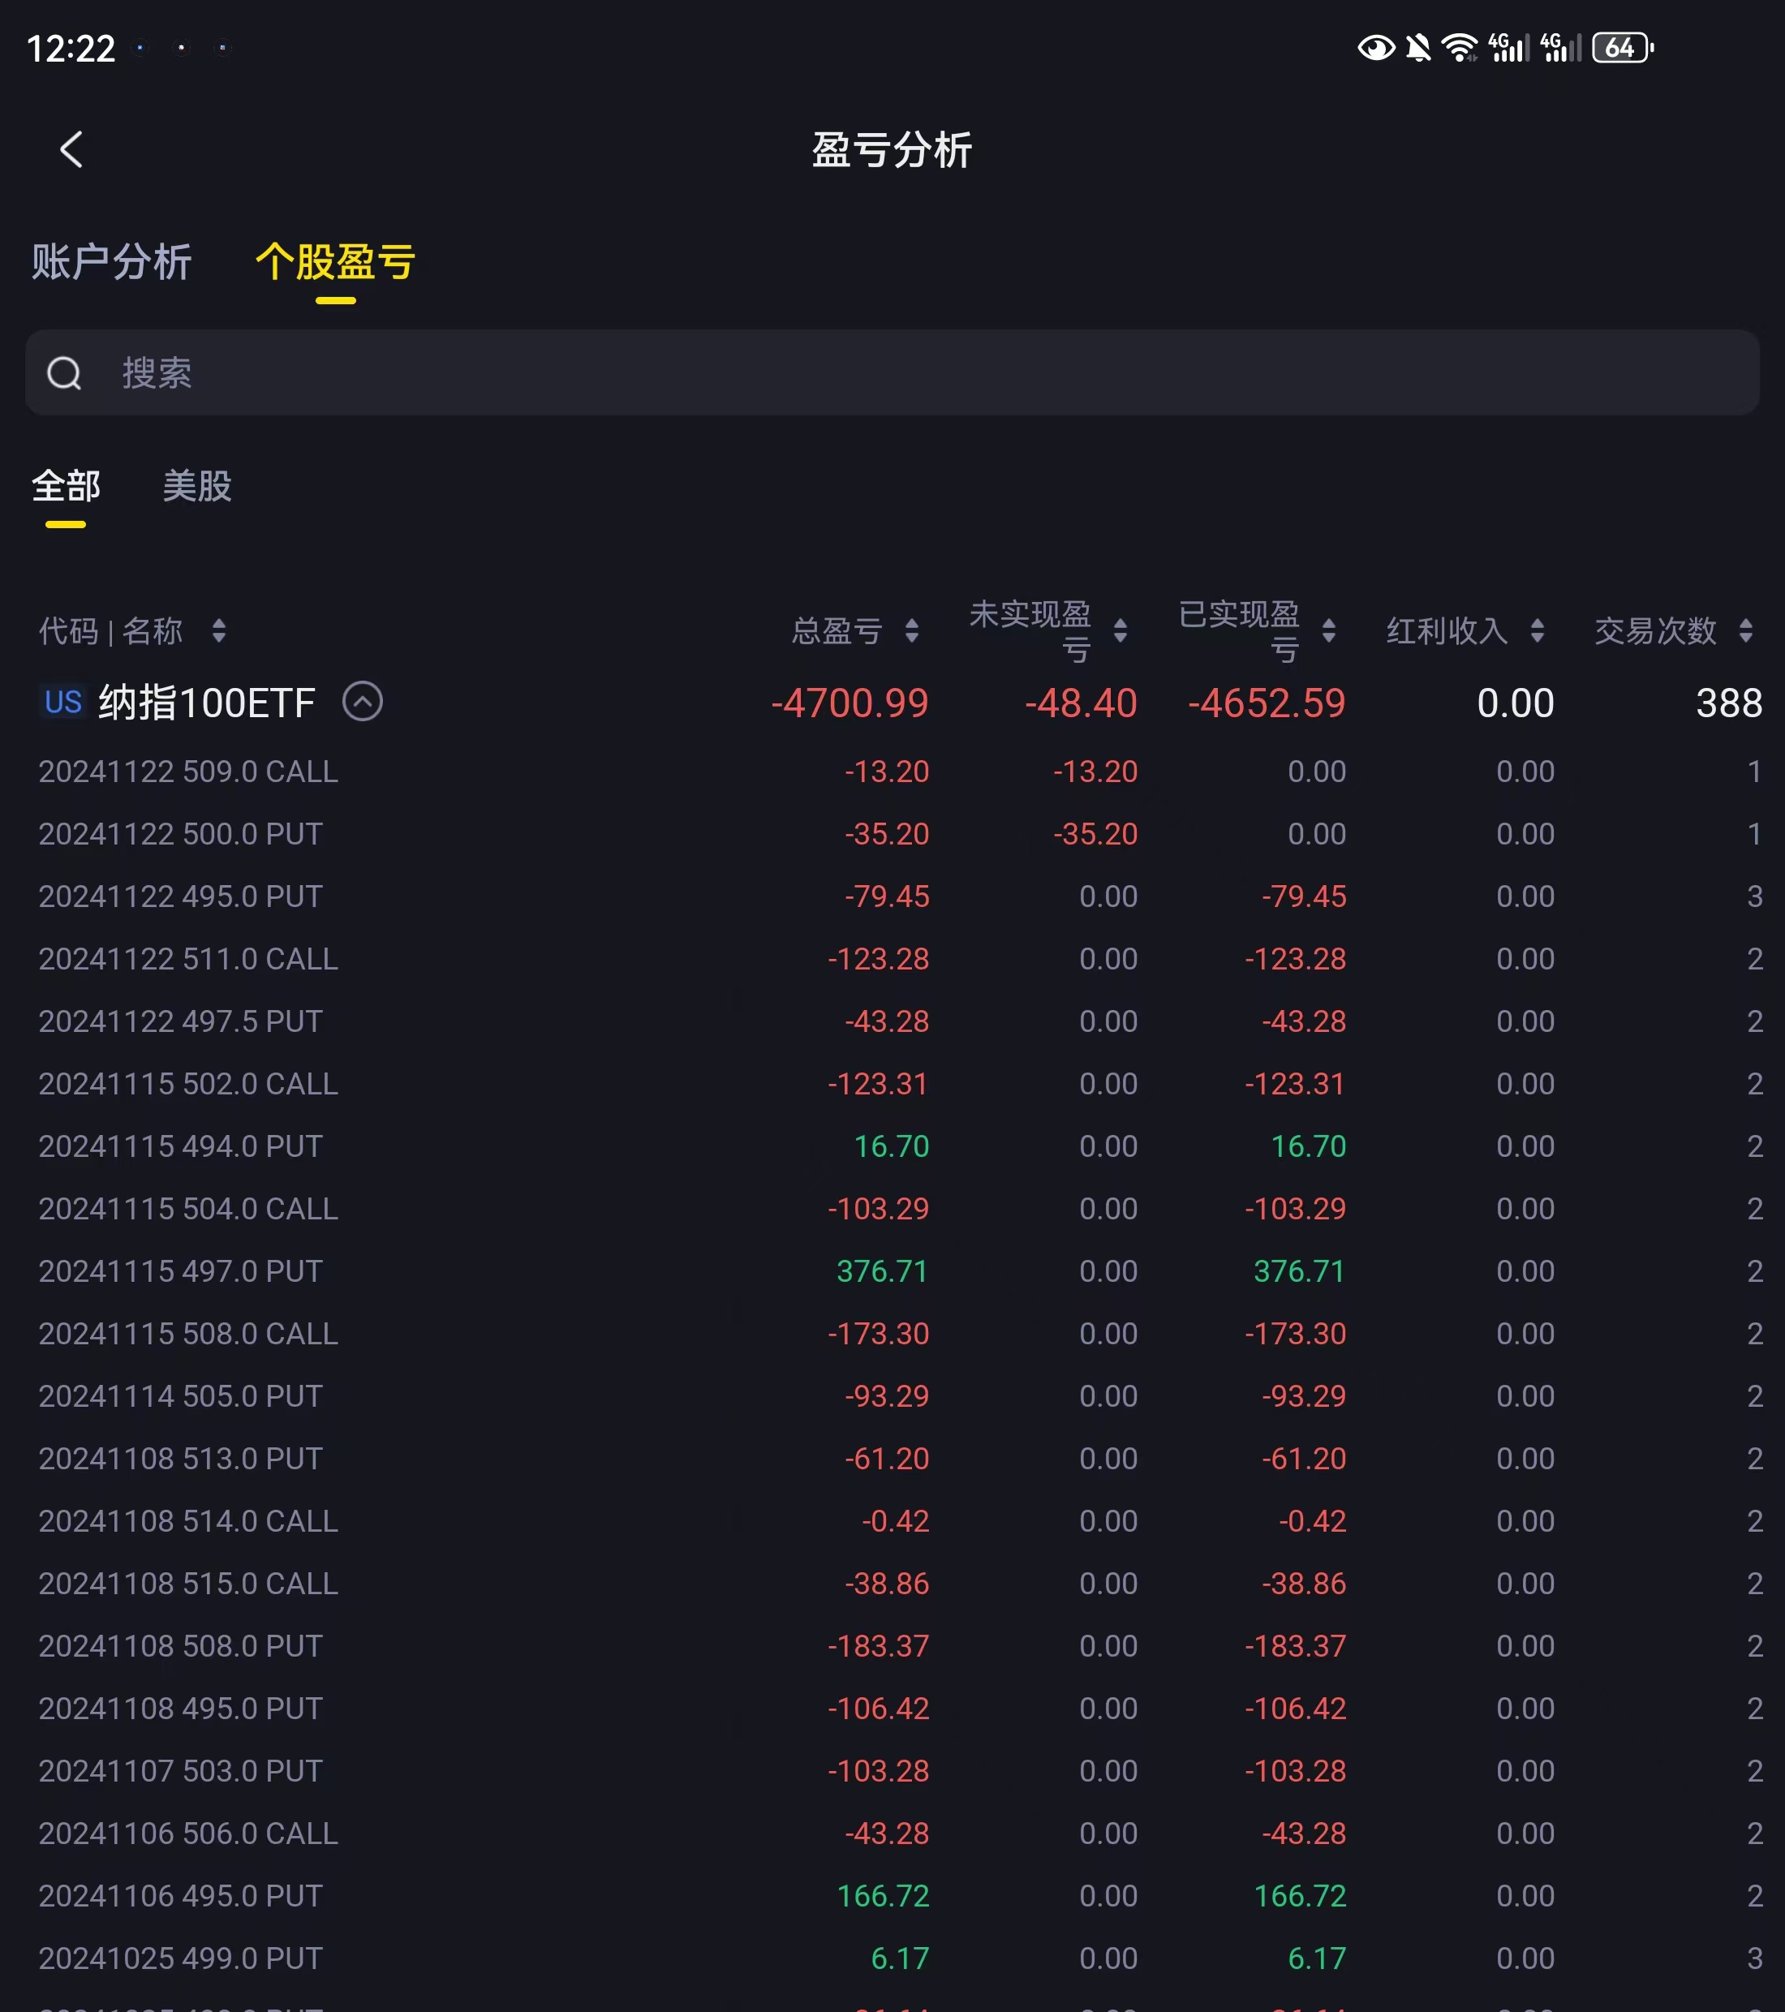Open 20241122 509.0 CALL row
This screenshot has width=1785, height=2012.
pos(188,772)
